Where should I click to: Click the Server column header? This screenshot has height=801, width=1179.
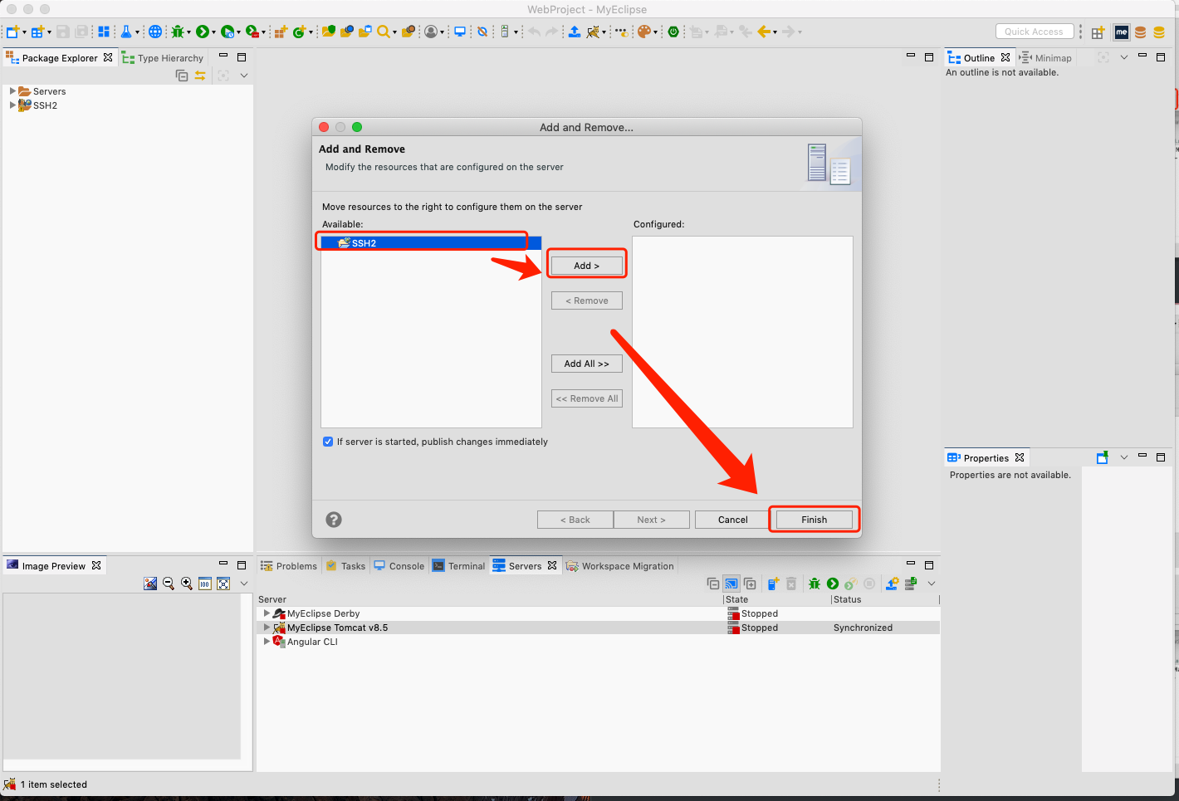(490, 599)
